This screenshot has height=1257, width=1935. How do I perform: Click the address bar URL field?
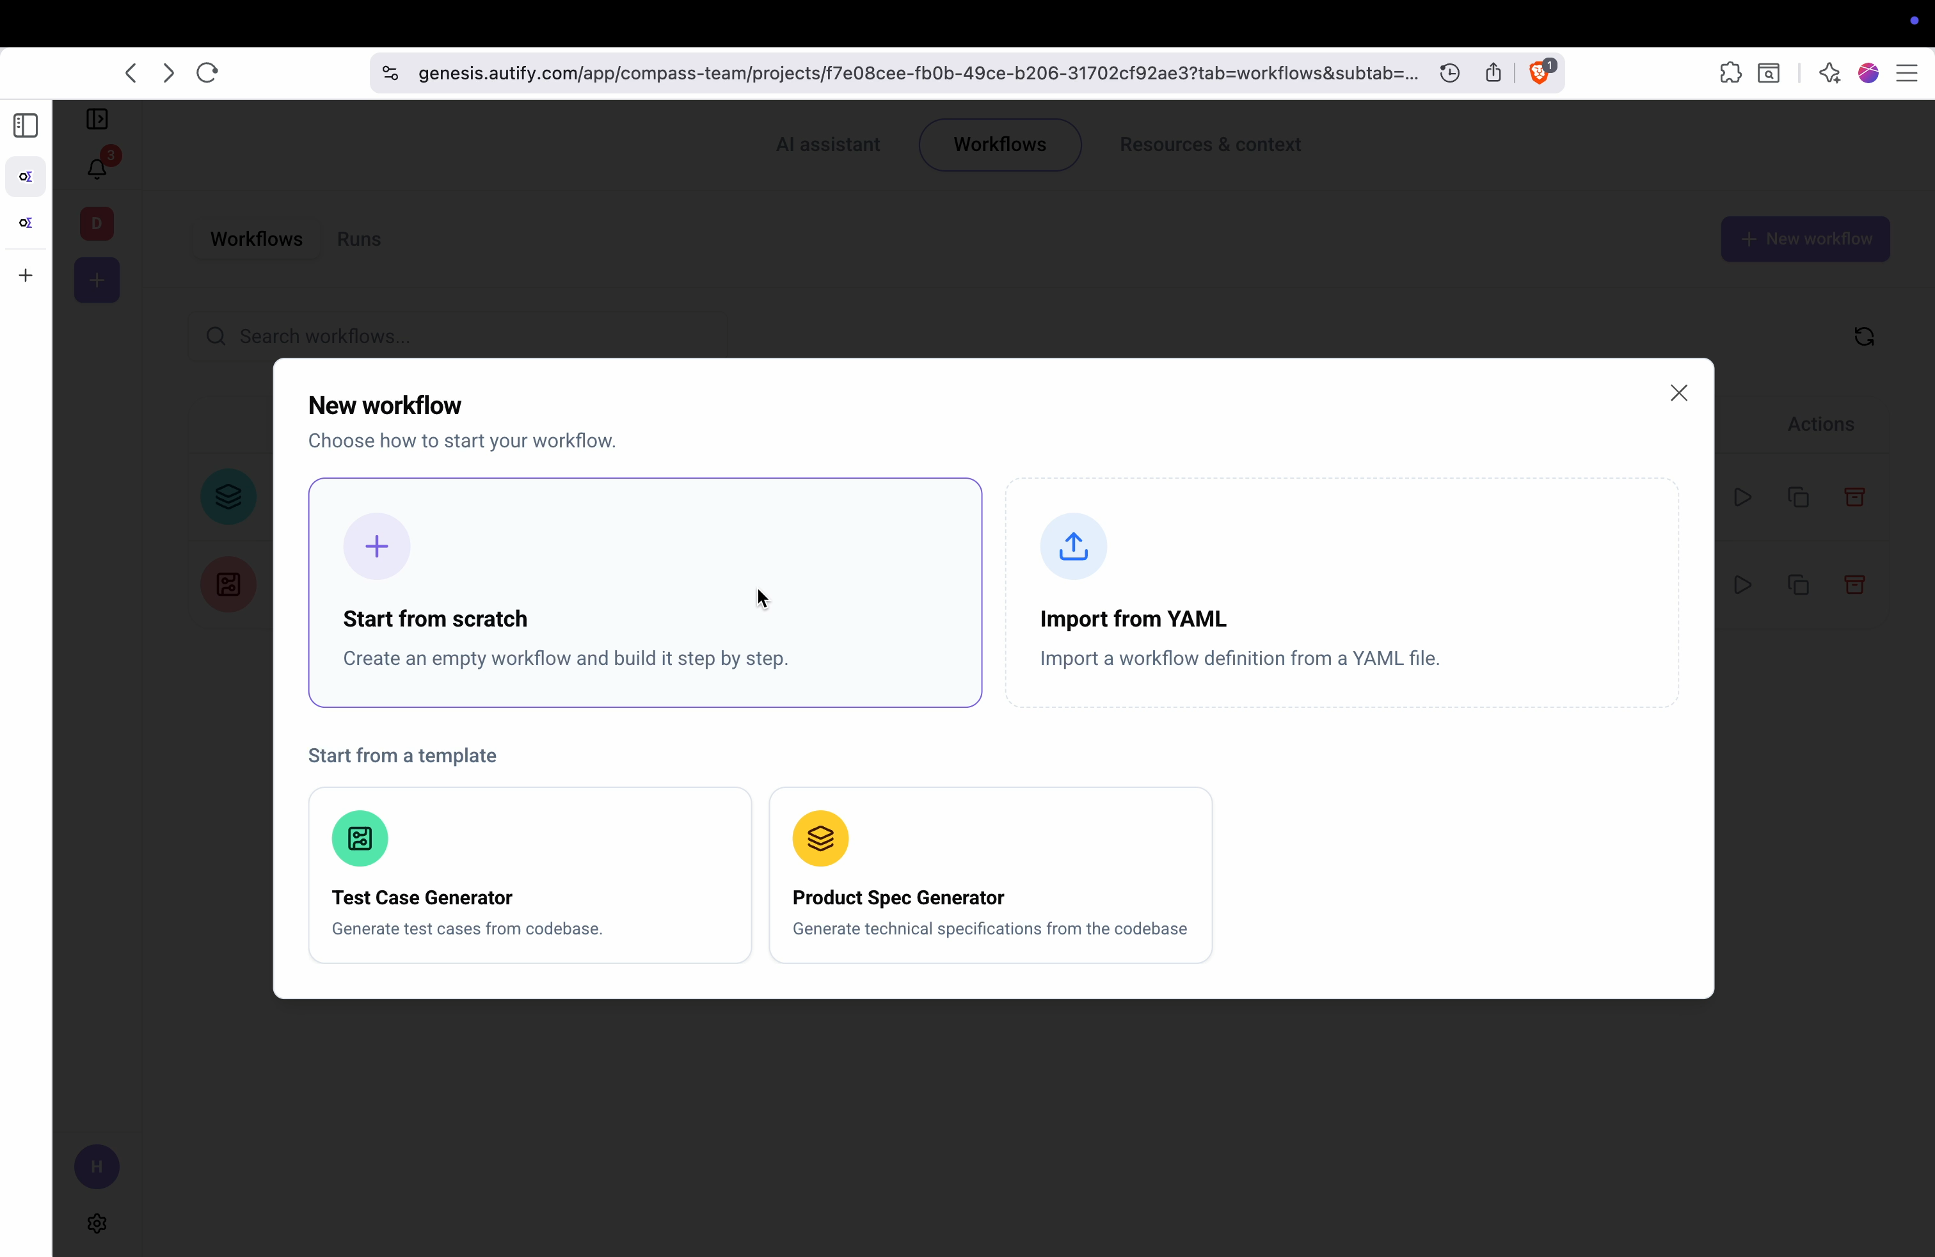point(917,73)
